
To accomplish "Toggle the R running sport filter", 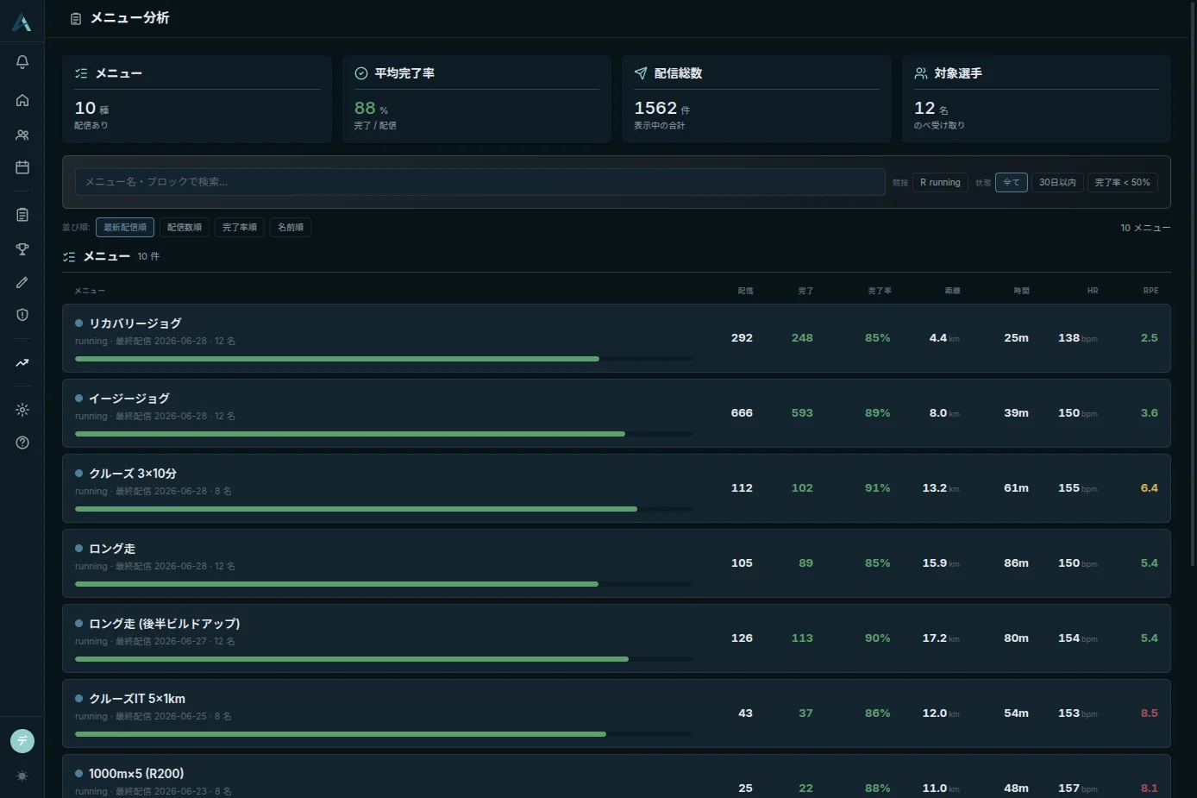I will tap(940, 183).
